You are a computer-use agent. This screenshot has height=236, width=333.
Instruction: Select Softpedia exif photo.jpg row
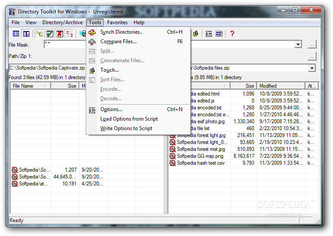click(x=243, y=121)
